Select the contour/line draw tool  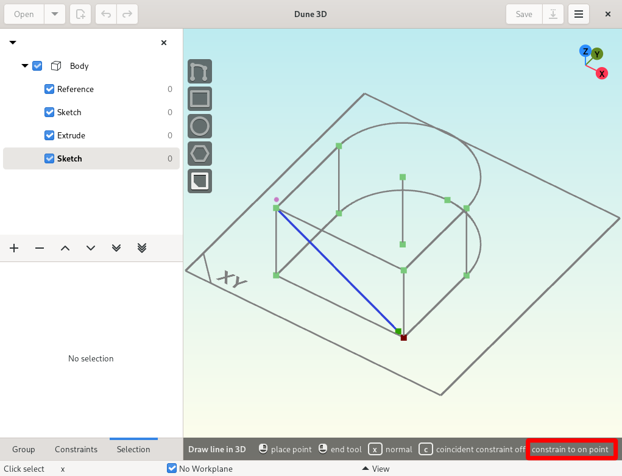(x=200, y=71)
